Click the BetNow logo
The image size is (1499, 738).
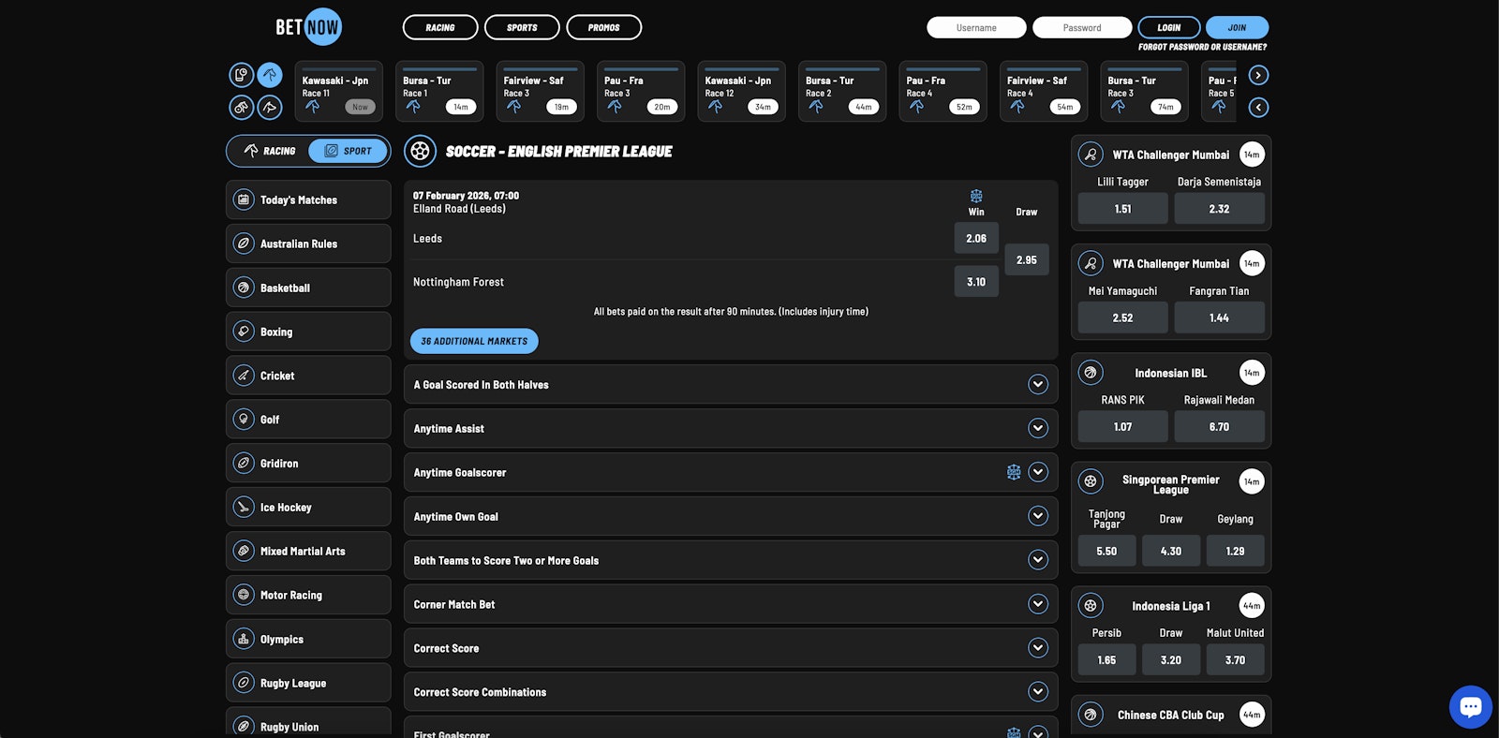(x=308, y=27)
